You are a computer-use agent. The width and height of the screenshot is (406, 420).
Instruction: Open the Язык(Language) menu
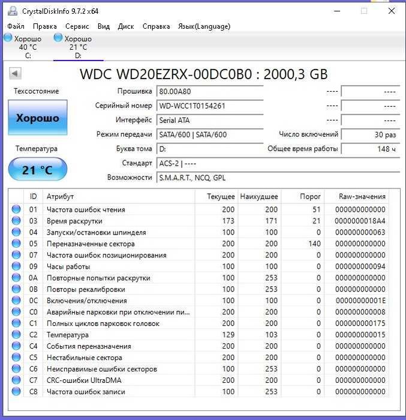(204, 26)
